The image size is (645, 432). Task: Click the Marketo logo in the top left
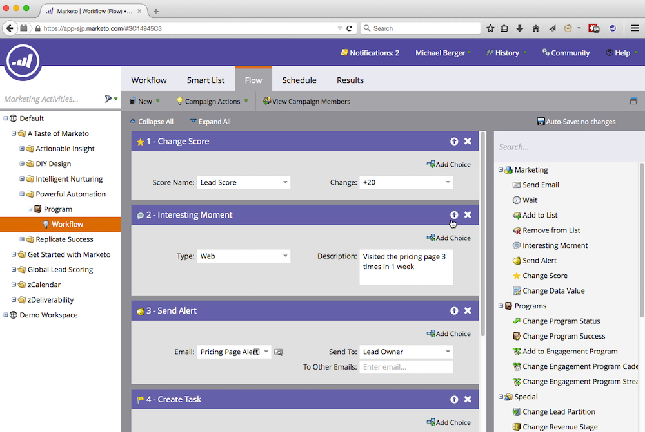23,62
